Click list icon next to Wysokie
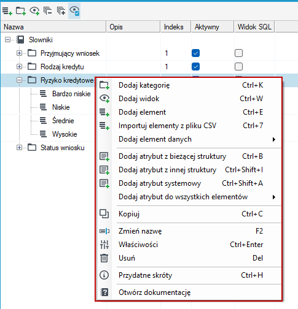This screenshot has height=309, width=298. (x=43, y=134)
